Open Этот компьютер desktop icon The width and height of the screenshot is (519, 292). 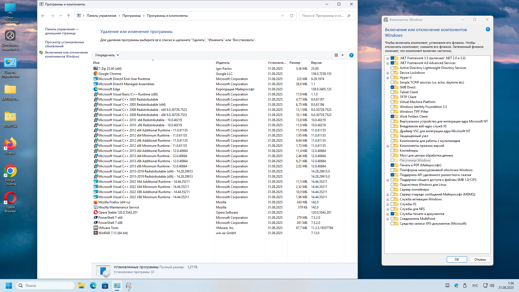10,13
